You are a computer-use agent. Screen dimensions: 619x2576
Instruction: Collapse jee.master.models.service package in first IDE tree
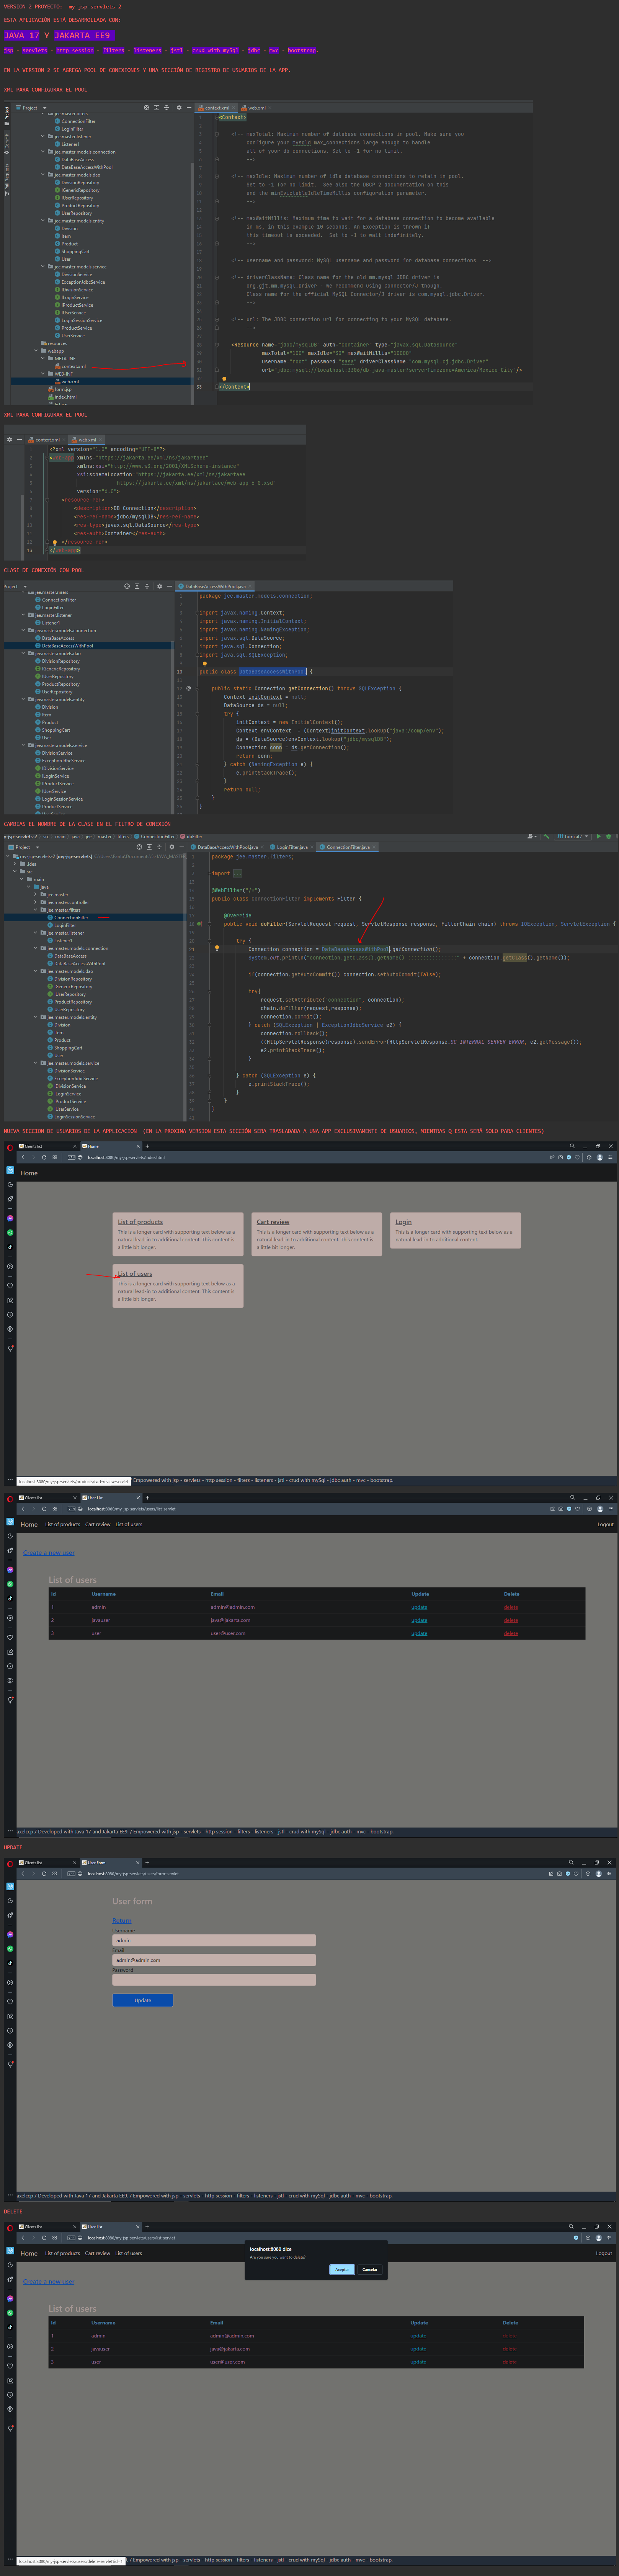[43, 267]
